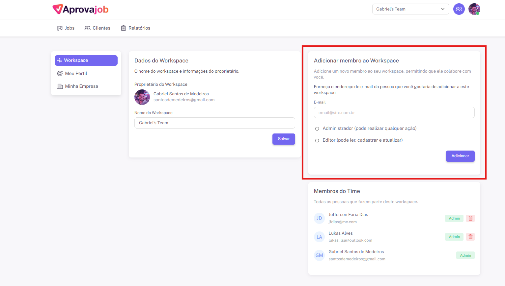Delete Jefferson Faria Dias from team
This screenshot has width=505, height=286.
pos(470,218)
